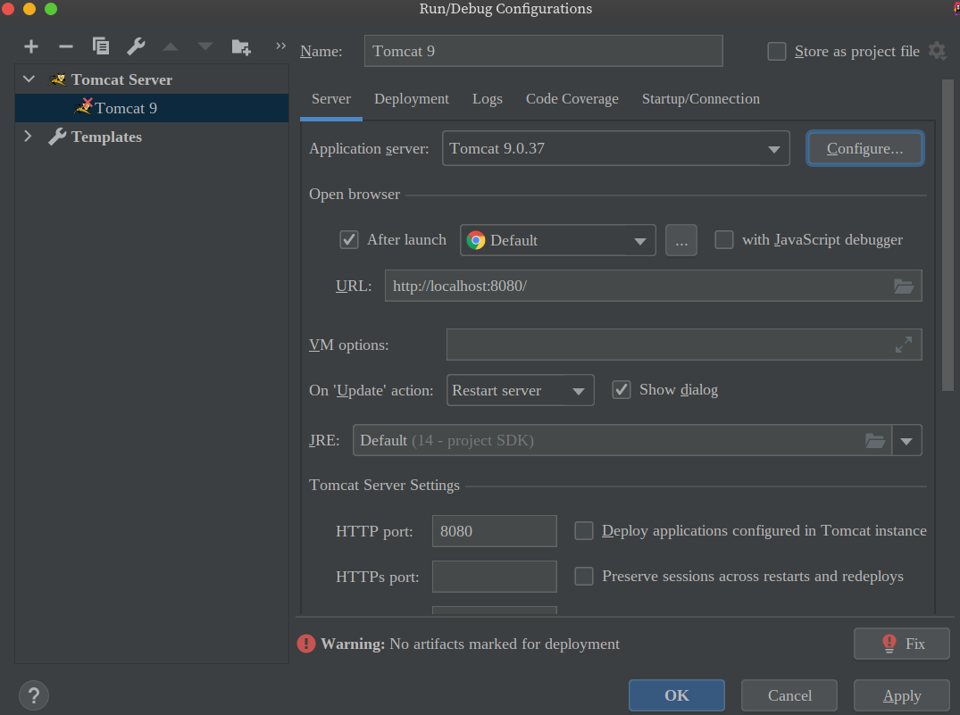Image resolution: width=960 pixels, height=715 pixels.
Task: Browse for a JRE with the folder icon
Action: click(875, 440)
